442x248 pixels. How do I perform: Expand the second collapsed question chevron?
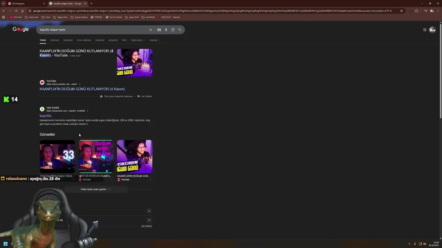(149, 220)
